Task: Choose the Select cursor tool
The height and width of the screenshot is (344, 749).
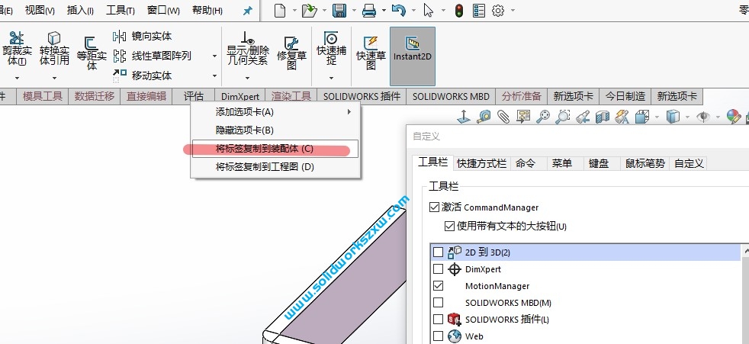Action: point(428,11)
